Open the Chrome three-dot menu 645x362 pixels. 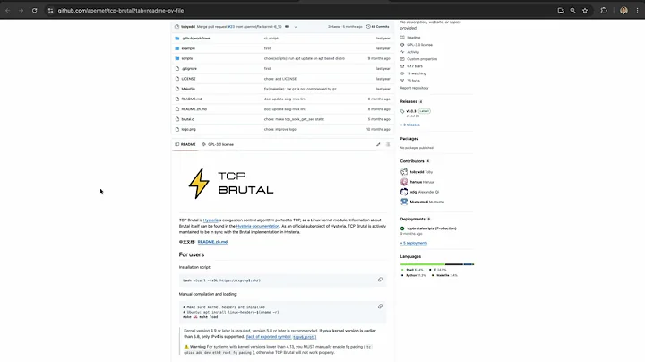637,10
